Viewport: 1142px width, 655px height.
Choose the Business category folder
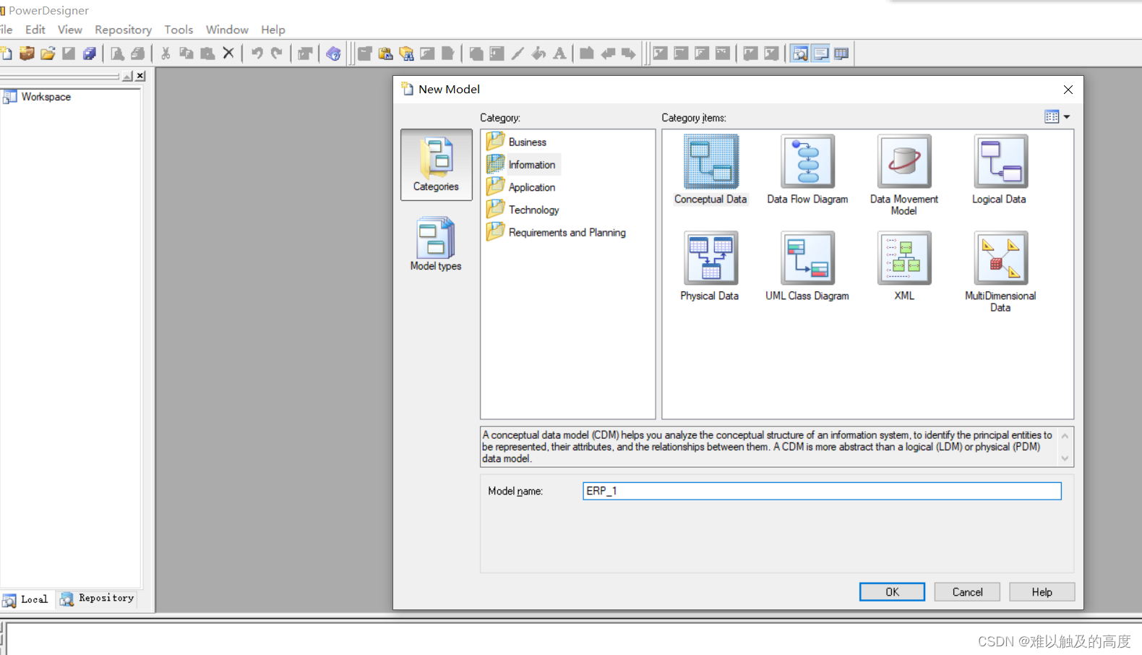518,142
